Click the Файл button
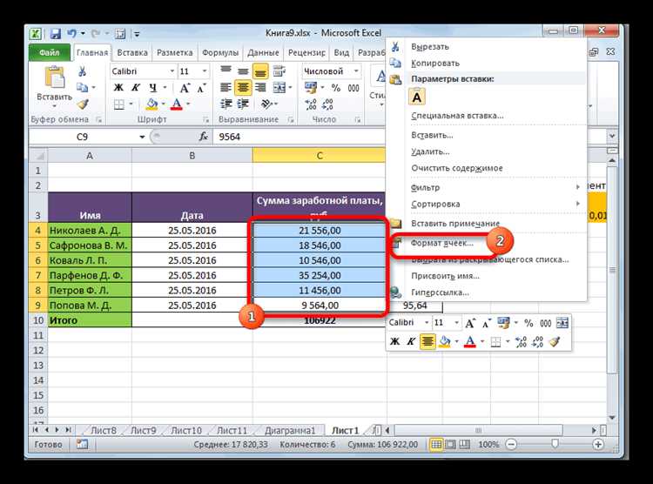The width and height of the screenshot is (653, 484). (x=50, y=52)
